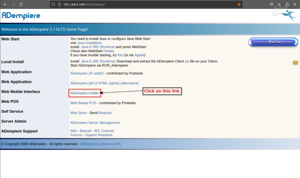
Task: Open the Forums link
Action: tap(76, 135)
